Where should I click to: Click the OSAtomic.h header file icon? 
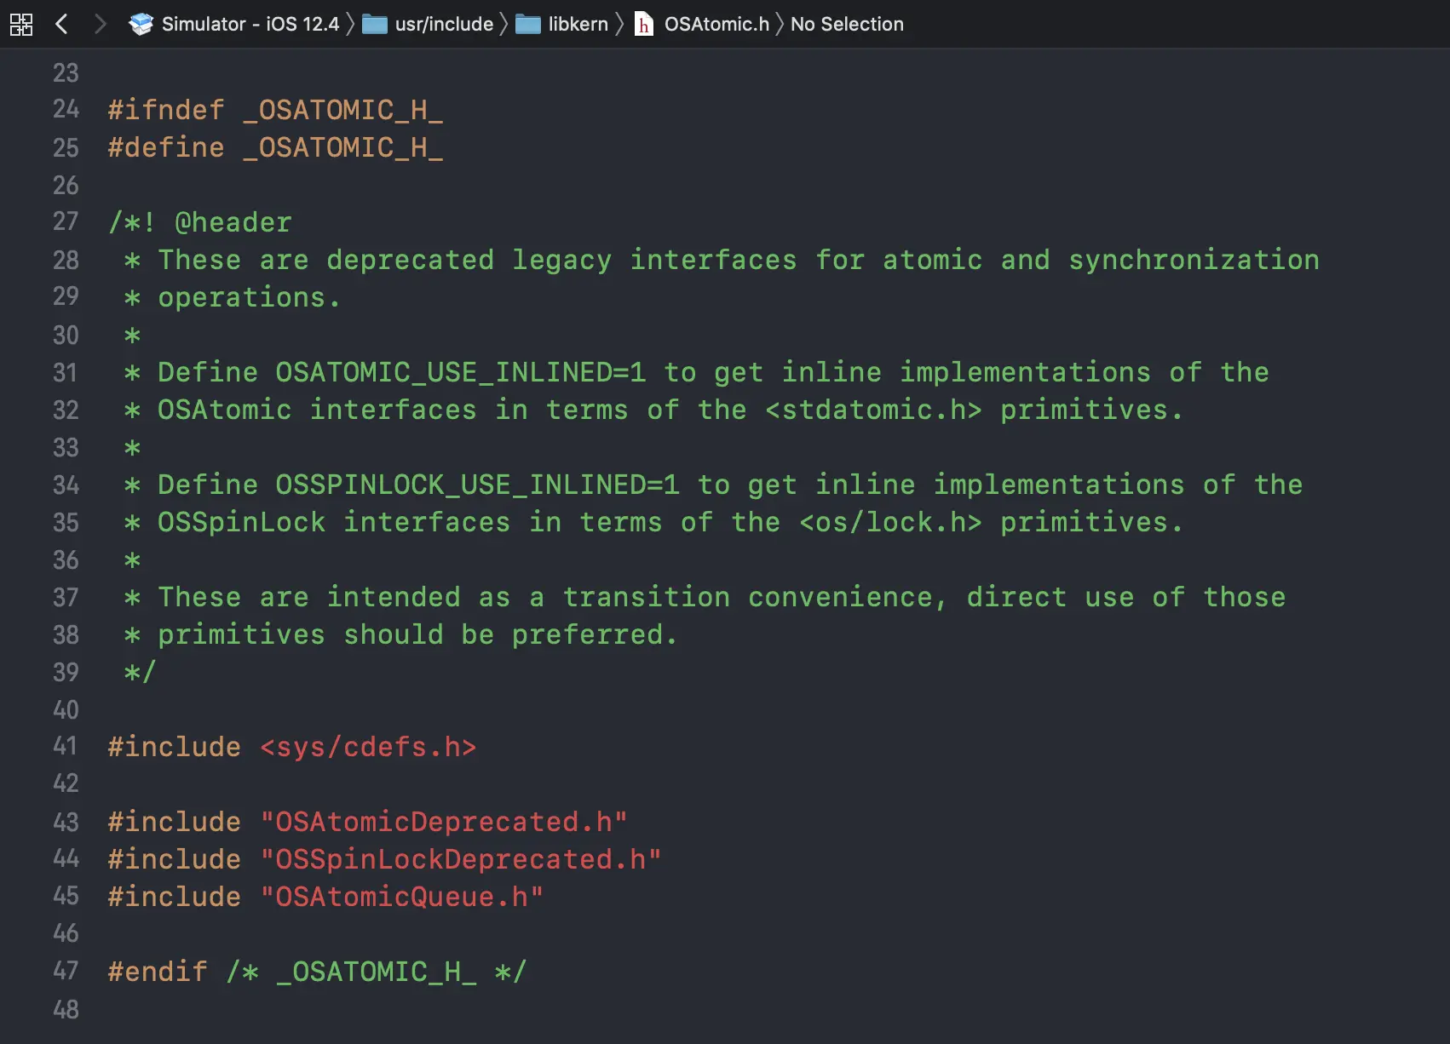click(644, 24)
